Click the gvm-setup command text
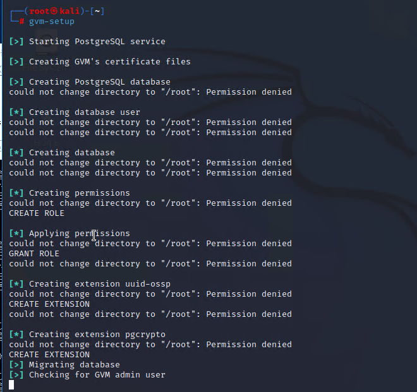This screenshot has width=417, height=392. [x=51, y=21]
